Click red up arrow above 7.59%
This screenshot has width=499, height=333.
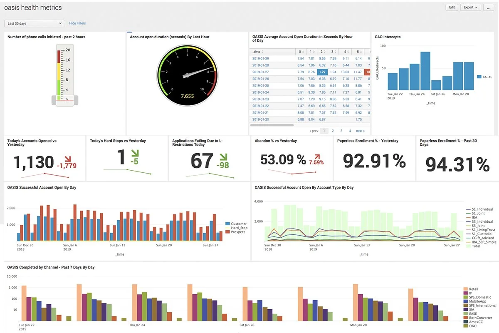point(317,157)
